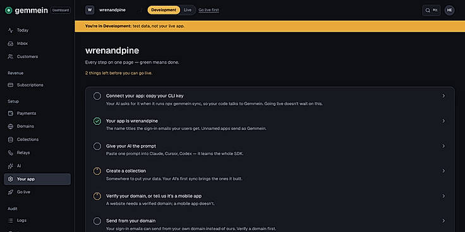Expand the Your app is wrenandpine chevron
Screen dimensions: 465x232
coord(444,121)
